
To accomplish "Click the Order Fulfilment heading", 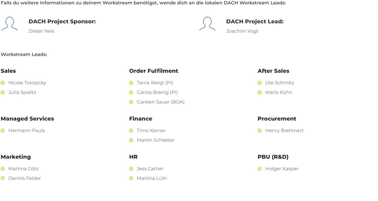I will tap(154, 71).
